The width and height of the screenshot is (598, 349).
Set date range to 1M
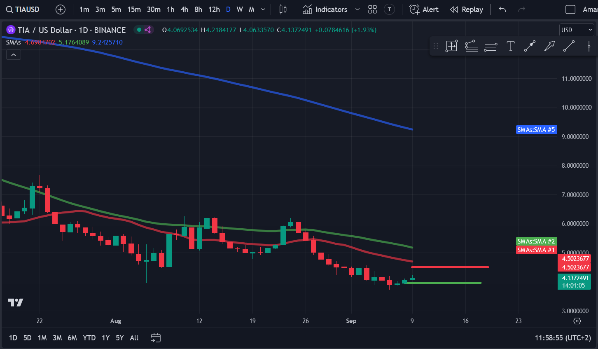coord(42,338)
